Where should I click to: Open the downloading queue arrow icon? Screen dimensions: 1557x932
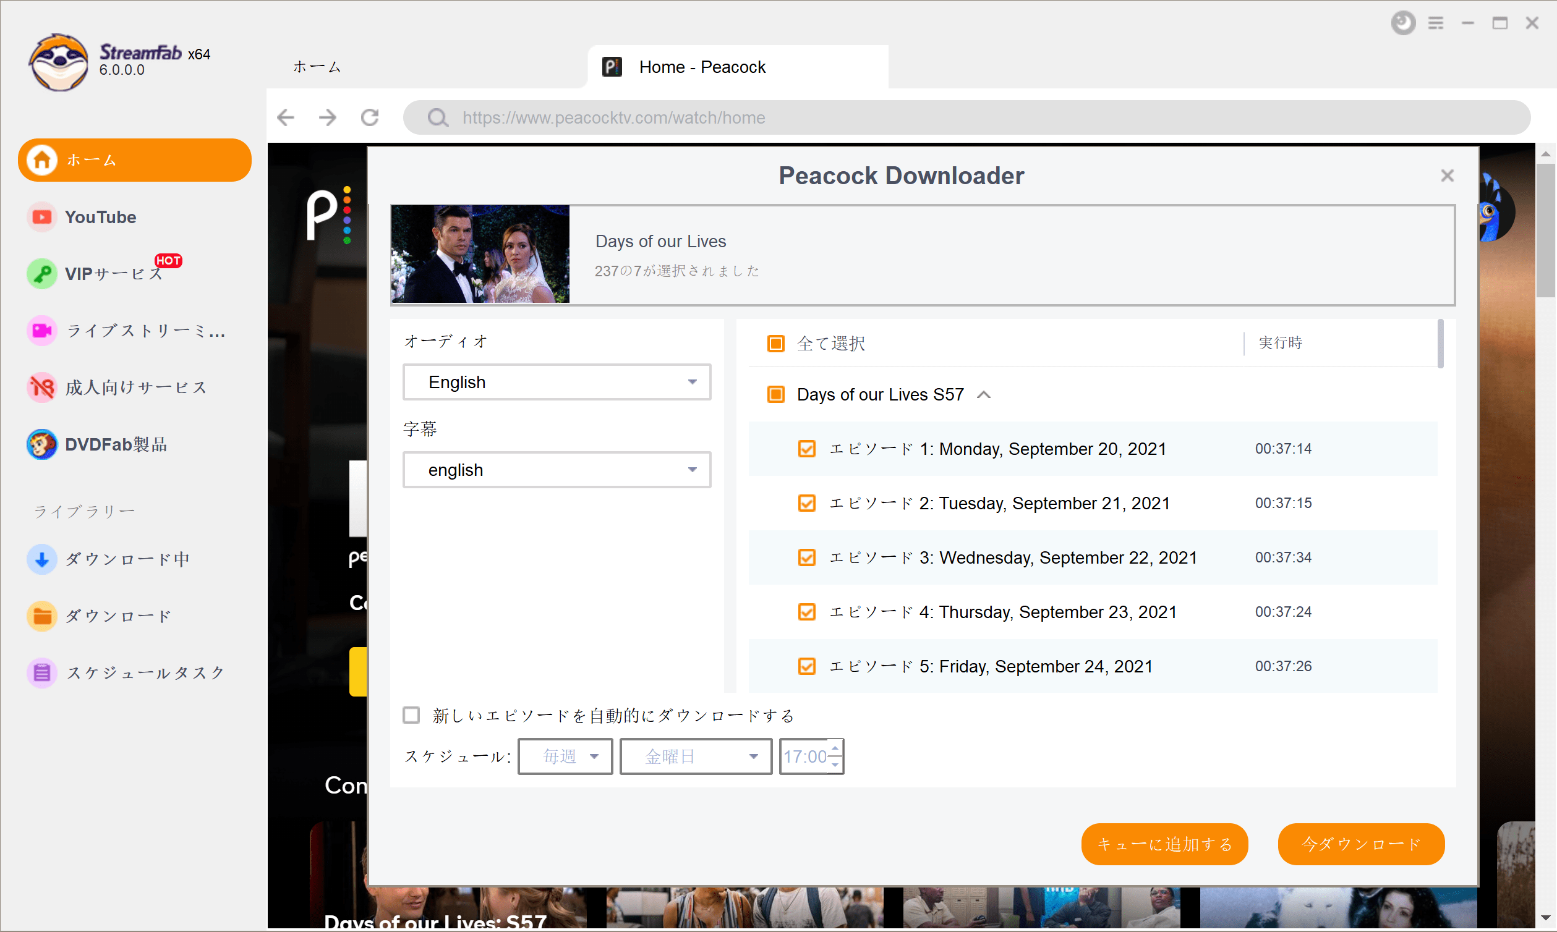tap(41, 559)
